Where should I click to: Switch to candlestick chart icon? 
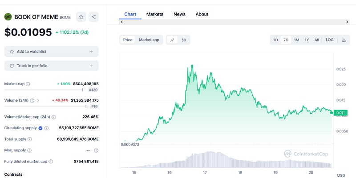click(x=183, y=40)
